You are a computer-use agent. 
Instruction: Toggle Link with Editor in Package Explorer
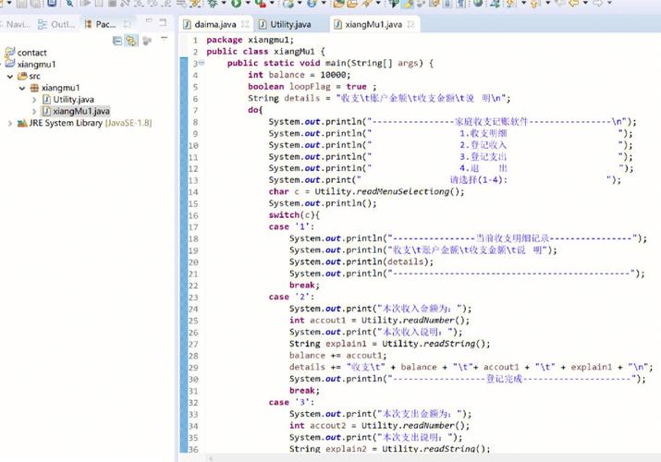[x=131, y=41]
